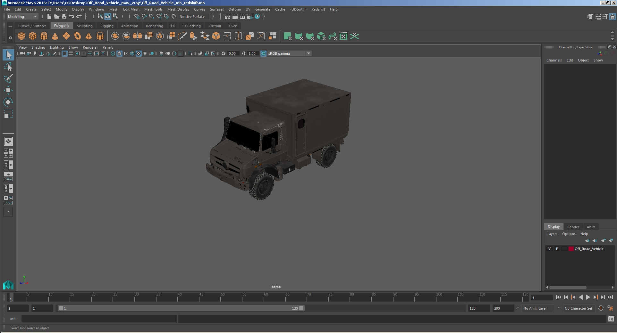Create a polygon torus from the shelf
Screen dimensions: 617x333
coord(78,36)
